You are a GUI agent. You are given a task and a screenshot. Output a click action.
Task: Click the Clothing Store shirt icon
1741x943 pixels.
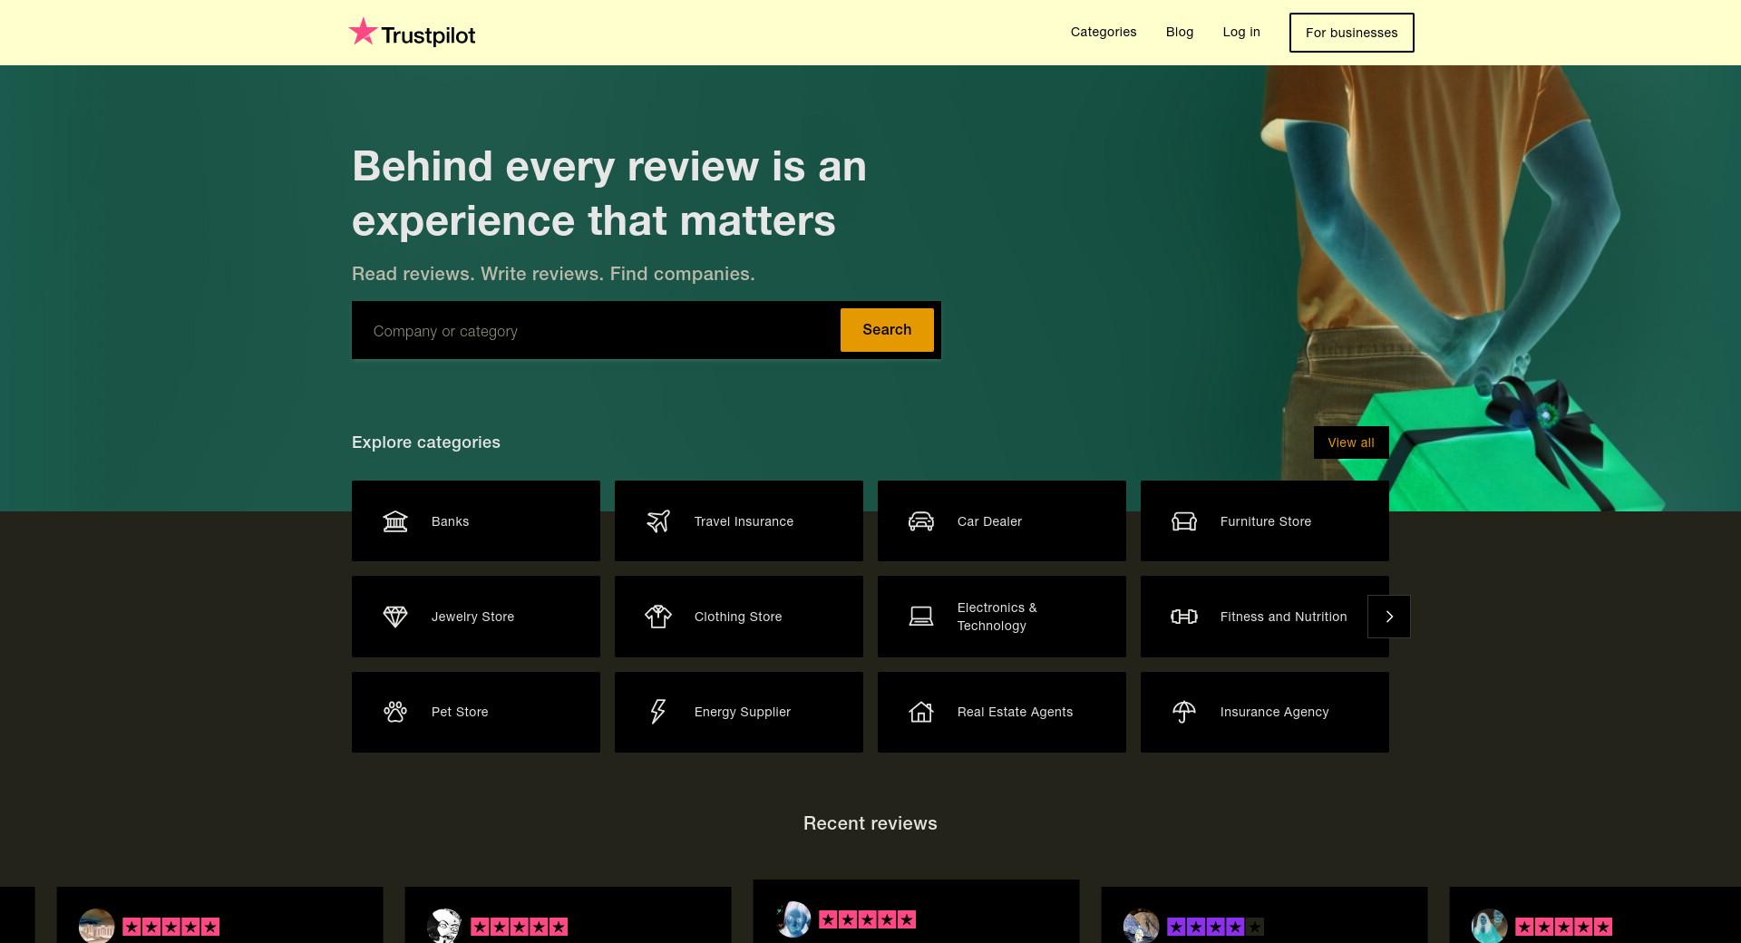[x=658, y=617]
